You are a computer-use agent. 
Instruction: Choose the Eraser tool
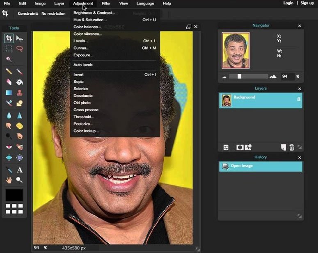(9, 82)
